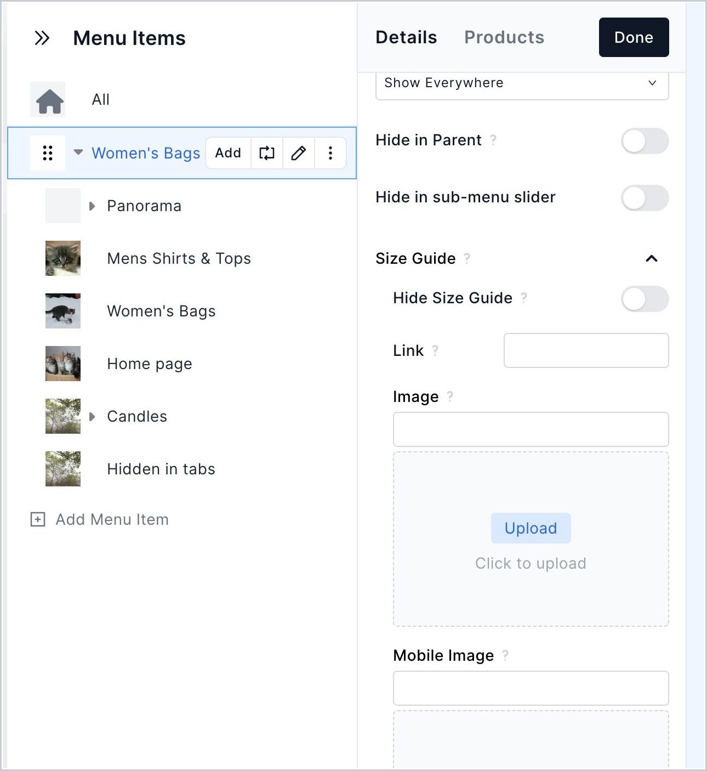Click the Add button on Women's Bags row
This screenshot has width=707, height=771.
click(228, 153)
